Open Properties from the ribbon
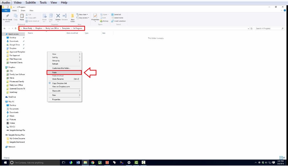The image size is (288, 166). (x=95, y=17)
